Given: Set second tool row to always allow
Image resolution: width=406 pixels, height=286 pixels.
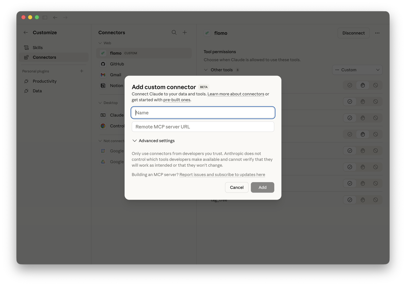Looking at the screenshot, I should coord(350,102).
